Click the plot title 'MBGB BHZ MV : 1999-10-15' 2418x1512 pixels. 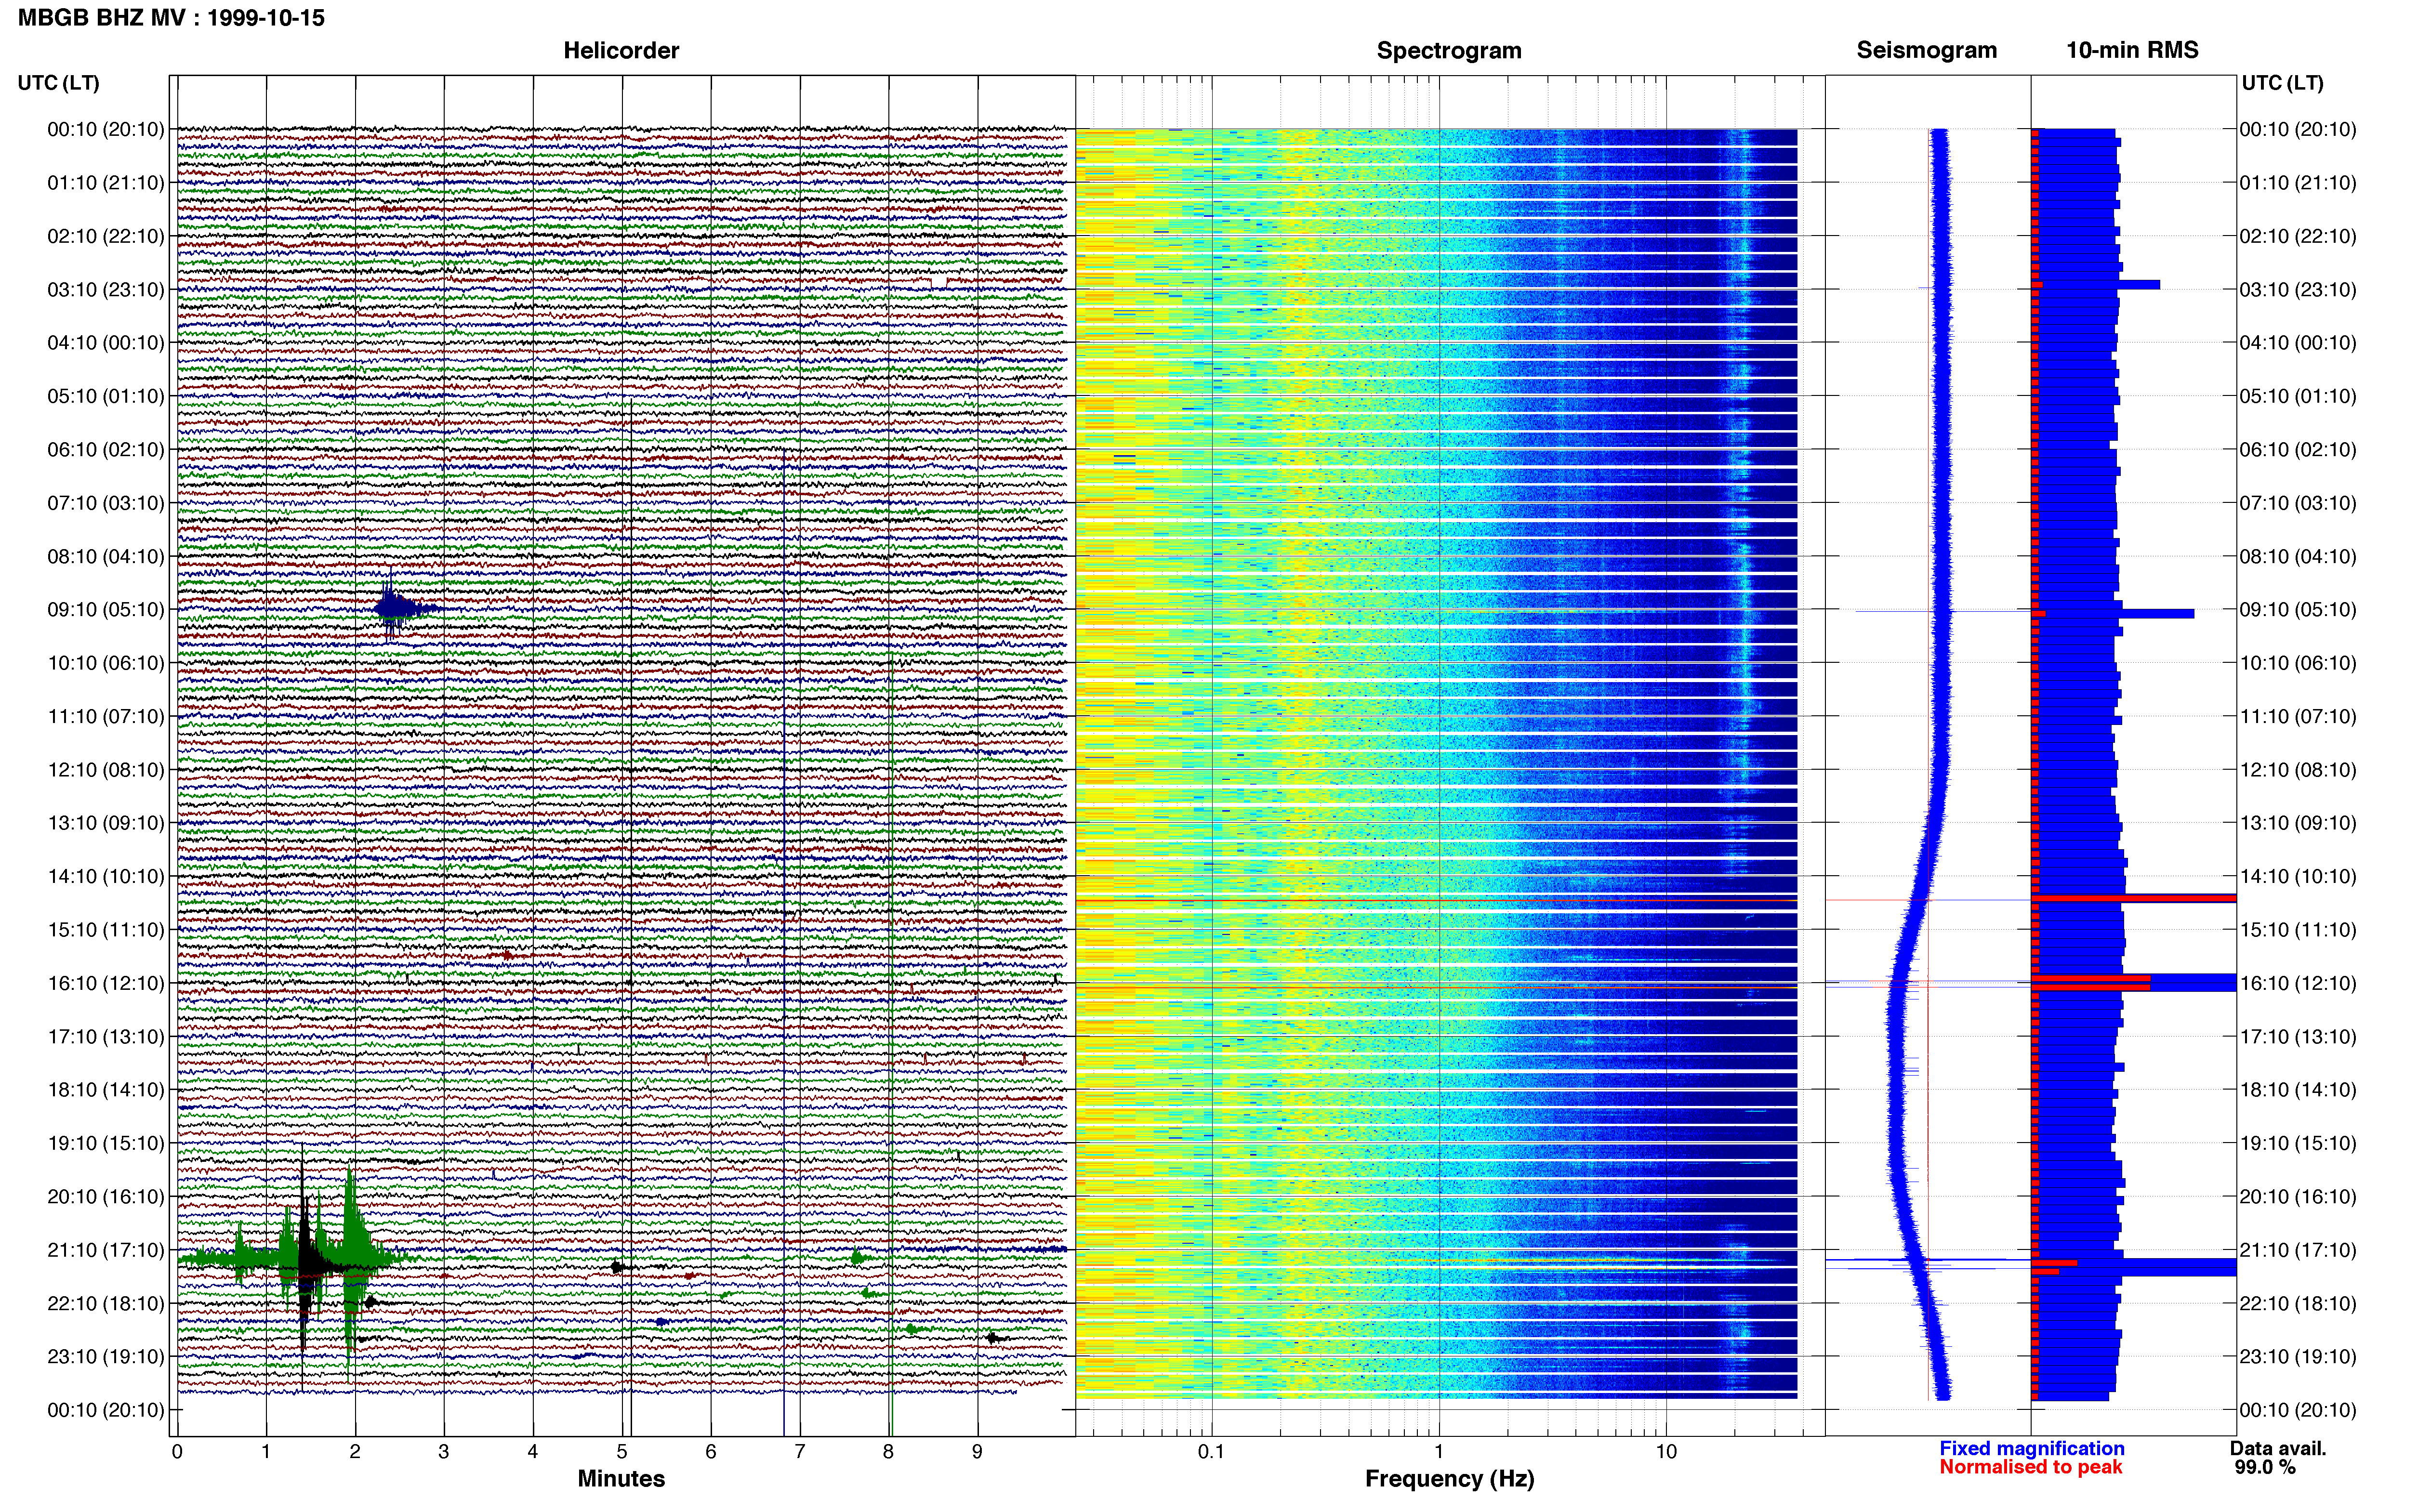coord(171,18)
